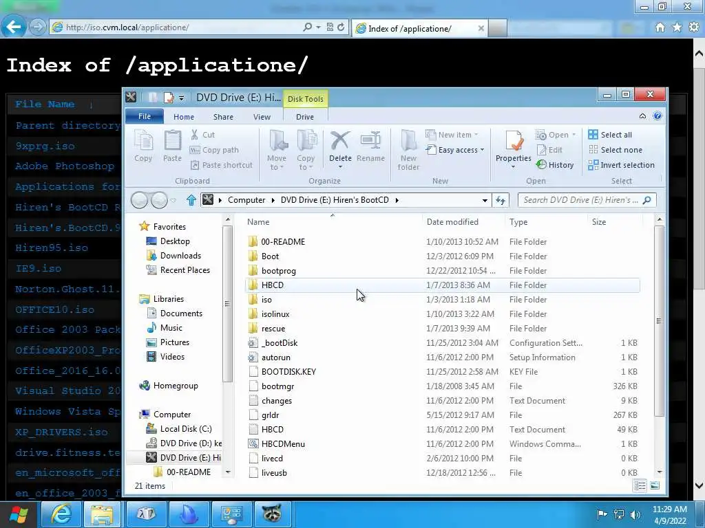
Task: Select the BOOTDISK.KEY file
Action: point(443,372)
